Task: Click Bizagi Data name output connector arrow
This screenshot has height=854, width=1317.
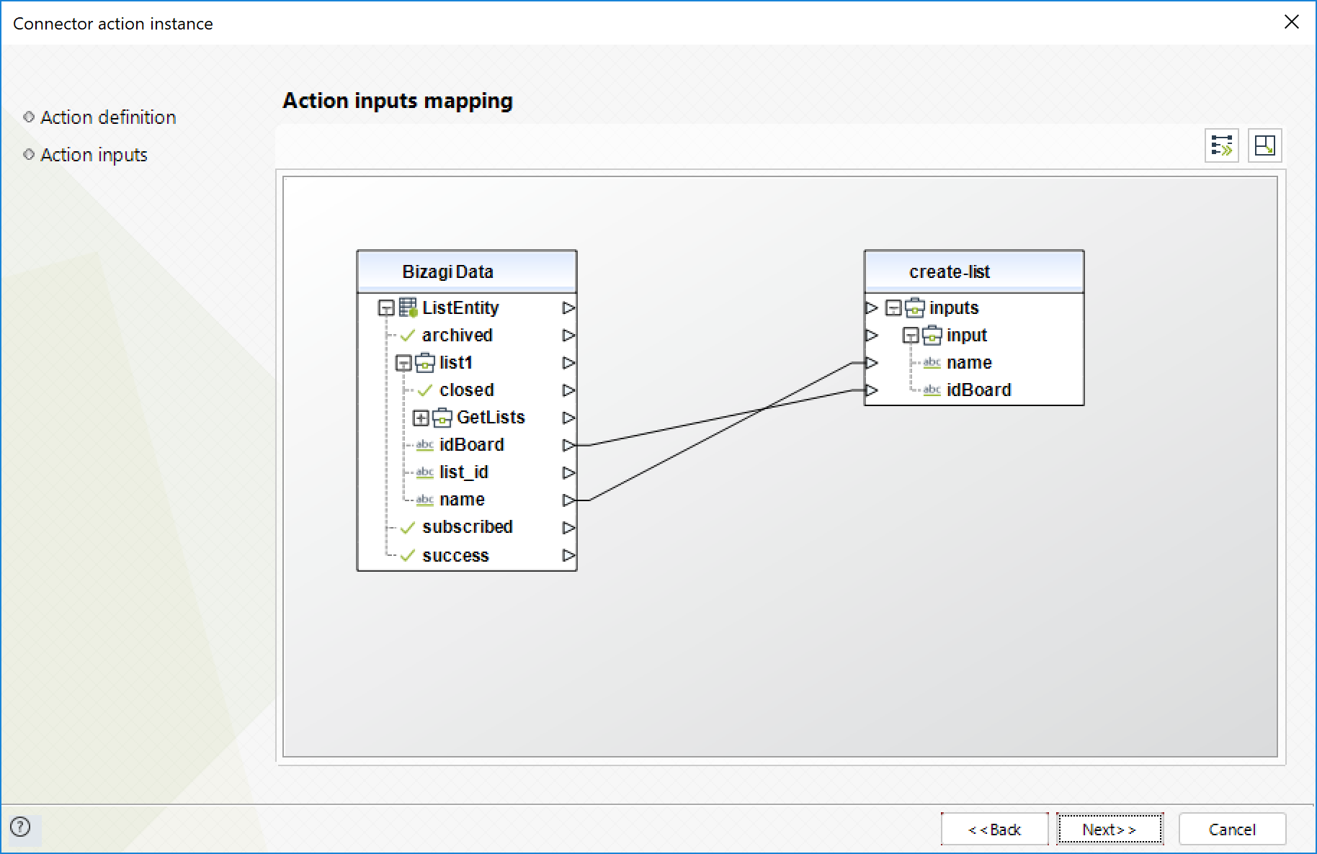Action: pos(569,500)
